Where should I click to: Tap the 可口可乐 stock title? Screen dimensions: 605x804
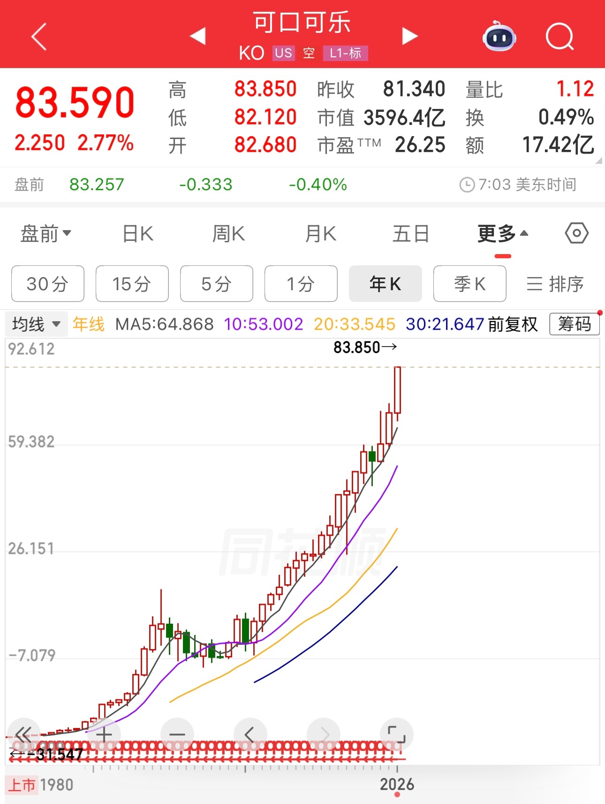click(x=302, y=22)
